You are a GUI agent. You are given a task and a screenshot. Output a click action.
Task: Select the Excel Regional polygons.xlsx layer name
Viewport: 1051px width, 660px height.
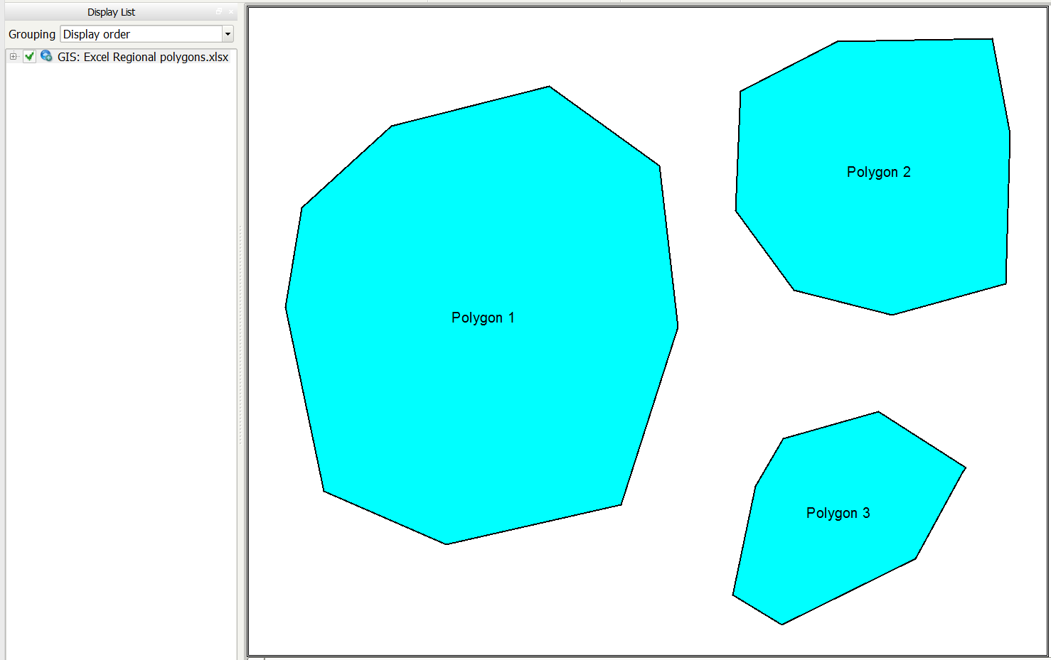point(143,57)
